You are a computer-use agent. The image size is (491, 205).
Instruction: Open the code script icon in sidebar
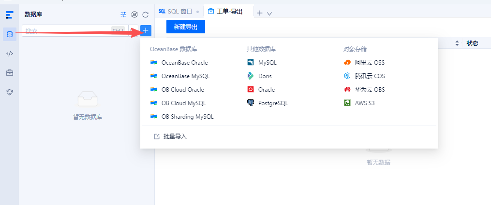[9, 54]
